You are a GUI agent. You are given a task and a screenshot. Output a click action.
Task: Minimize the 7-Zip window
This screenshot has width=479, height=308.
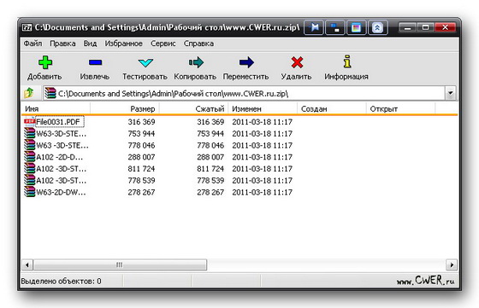[x=407, y=27]
